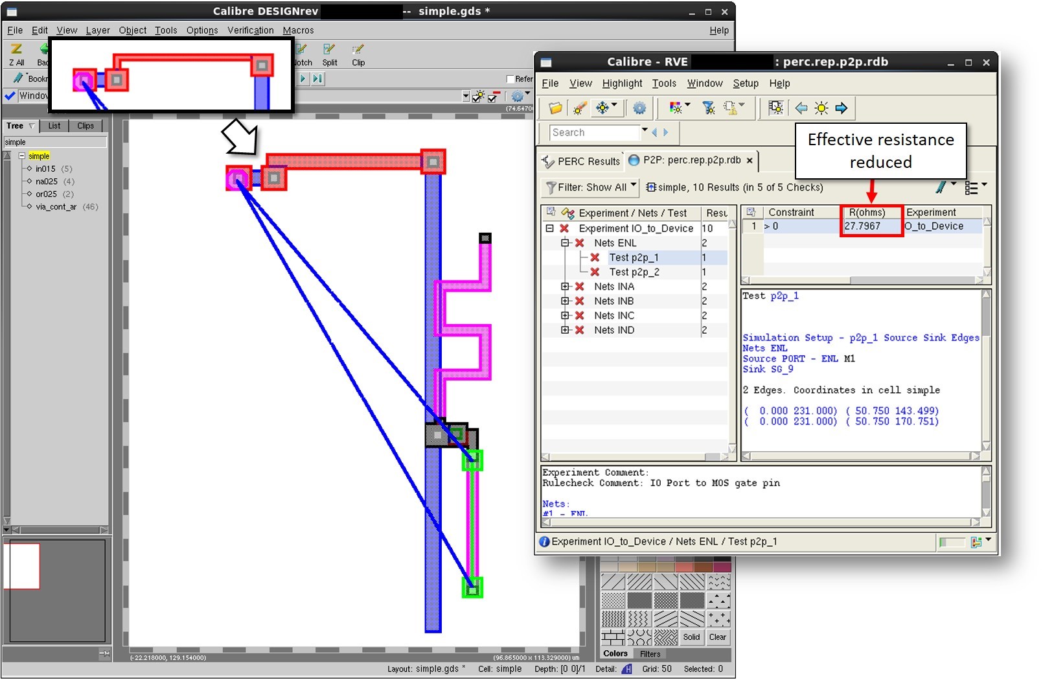Open the DESIGNrev layer combo dropdown arrow
Image resolution: width=1043 pixels, height=680 pixels.
point(465,97)
